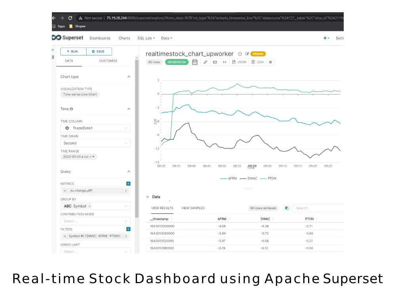
Task: Download chart data as .CSV
Action: point(258,62)
